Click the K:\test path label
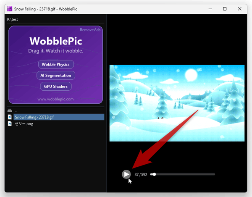The width and height of the screenshot is (252, 197). pos(13,19)
